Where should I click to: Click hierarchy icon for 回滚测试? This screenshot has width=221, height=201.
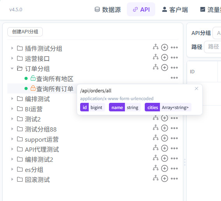point(156,178)
